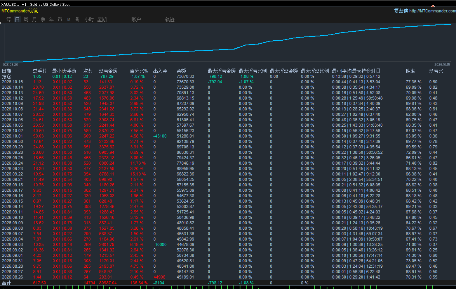Screen dimensions: 456x289
Task: Click the 盈亏比 column header
Action: (436, 71)
